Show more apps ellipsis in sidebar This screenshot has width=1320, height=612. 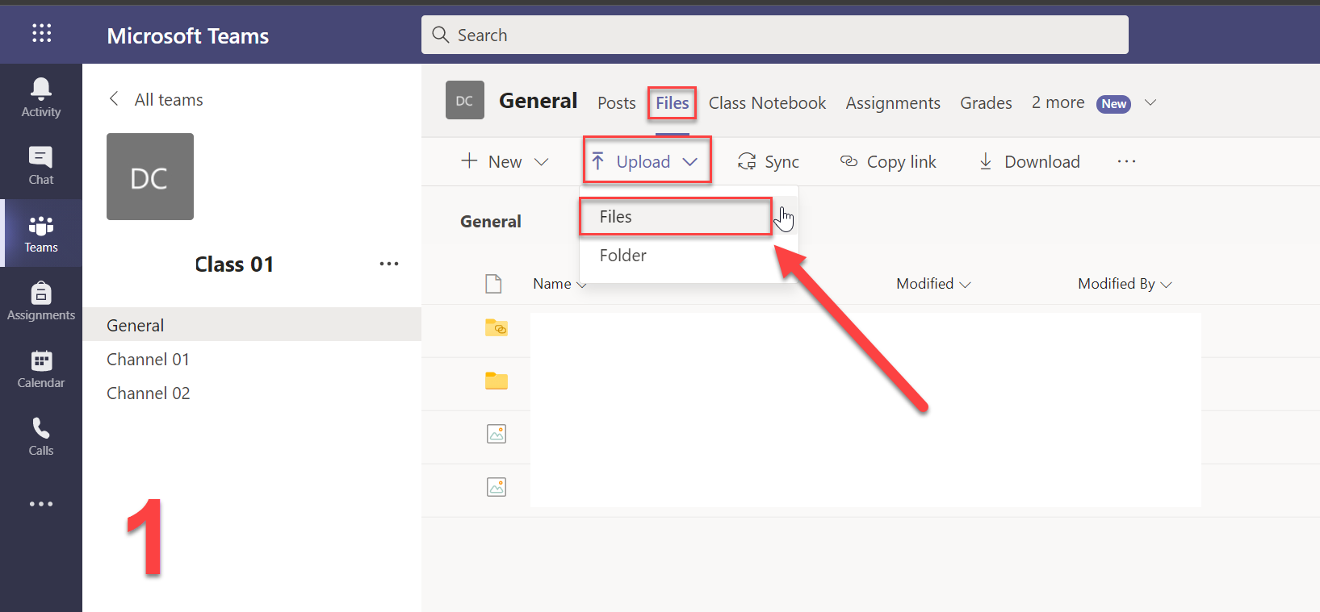coord(41,504)
